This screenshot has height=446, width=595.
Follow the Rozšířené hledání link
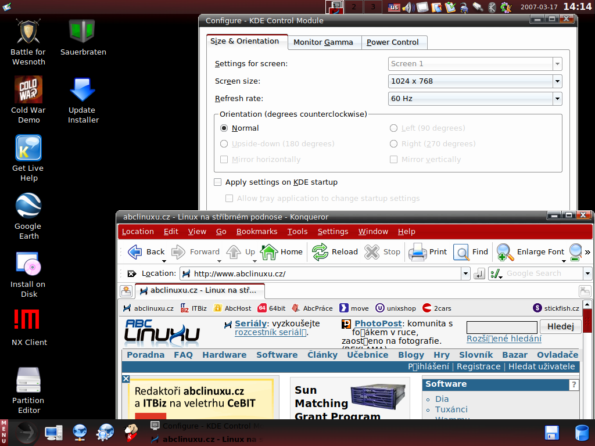coord(504,339)
